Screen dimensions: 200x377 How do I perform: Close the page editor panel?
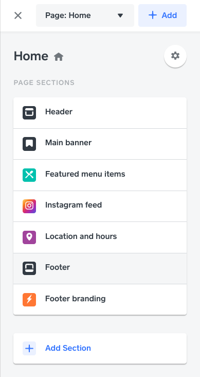[x=18, y=15]
